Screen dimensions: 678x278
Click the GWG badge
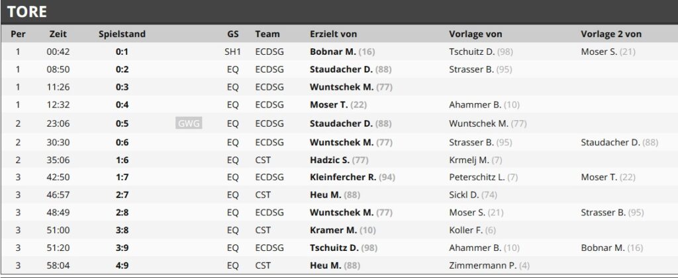[x=189, y=123]
